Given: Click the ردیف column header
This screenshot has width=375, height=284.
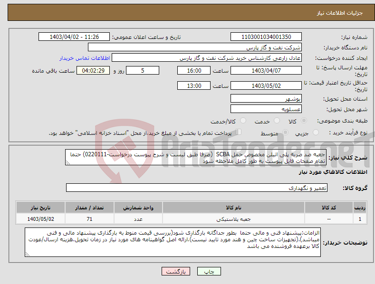Looking at the screenshot, I should tap(360, 208).
